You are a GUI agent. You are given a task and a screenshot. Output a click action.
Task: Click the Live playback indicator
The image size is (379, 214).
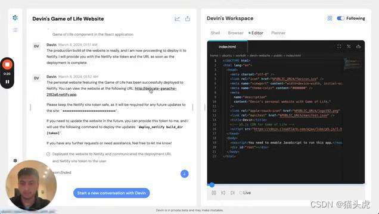pos(245,193)
